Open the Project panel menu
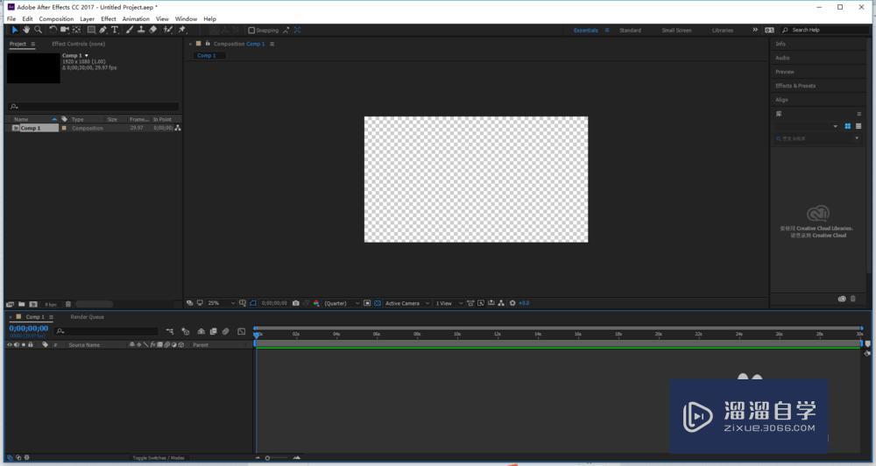Screen dimensions: 876x466 coord(33,44)
